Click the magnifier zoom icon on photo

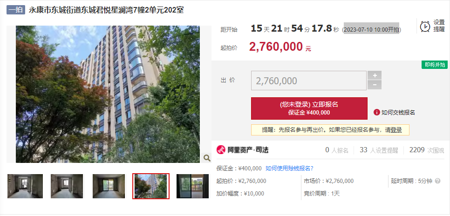click(207, 157)
